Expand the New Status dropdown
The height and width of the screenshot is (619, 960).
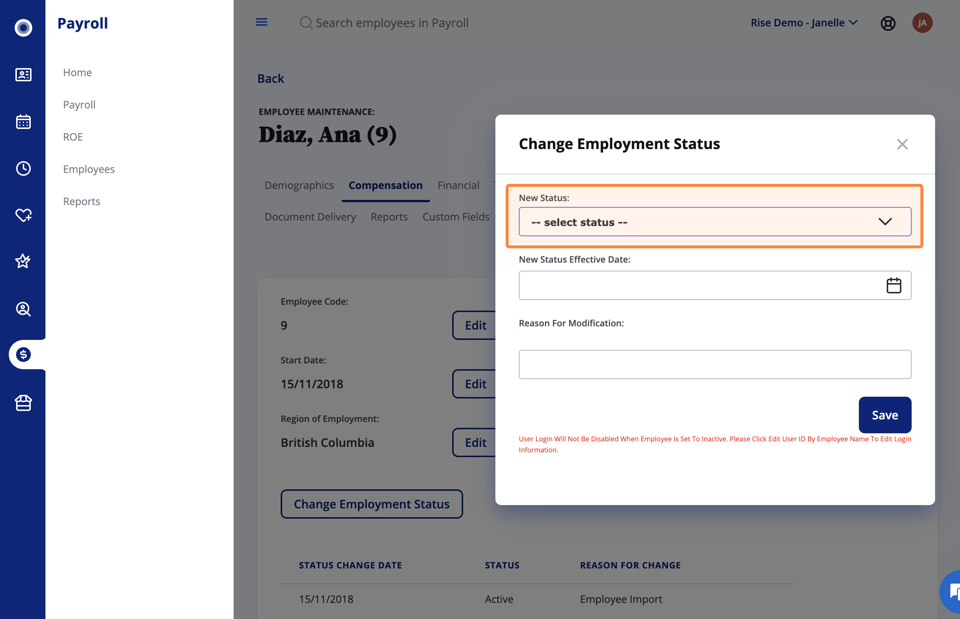715,222
